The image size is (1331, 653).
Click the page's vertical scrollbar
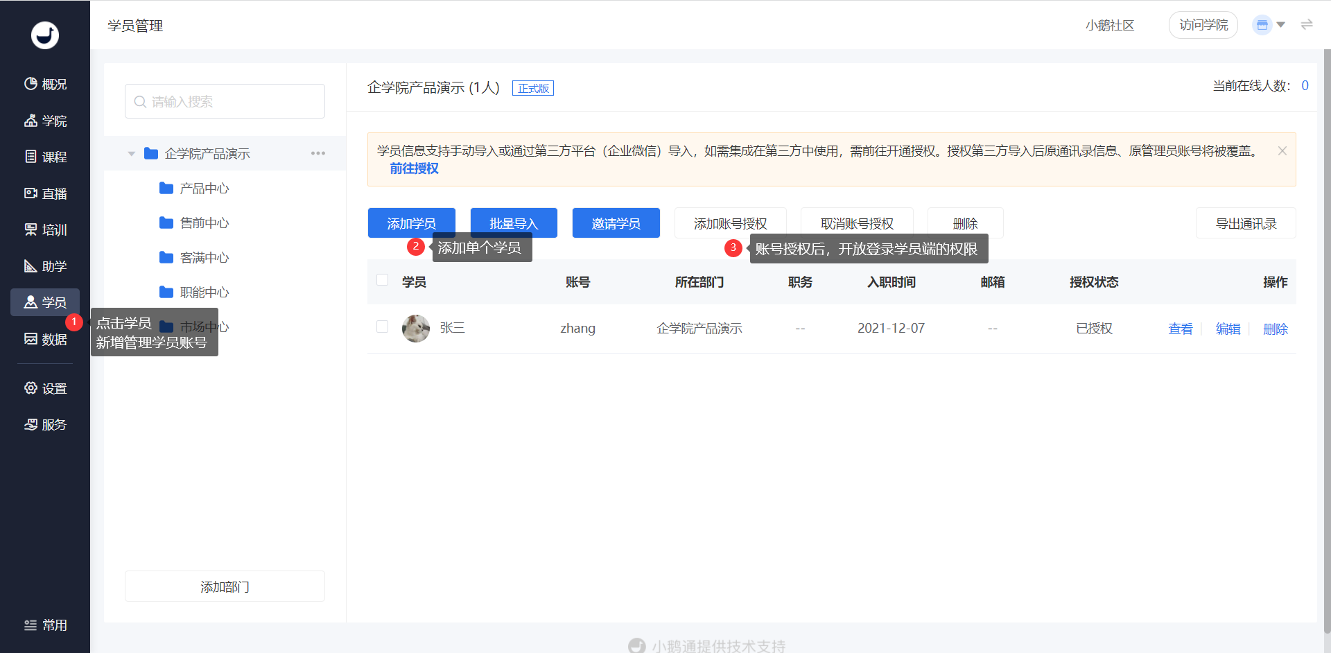pyautogui.click(x=1327, y=340)
